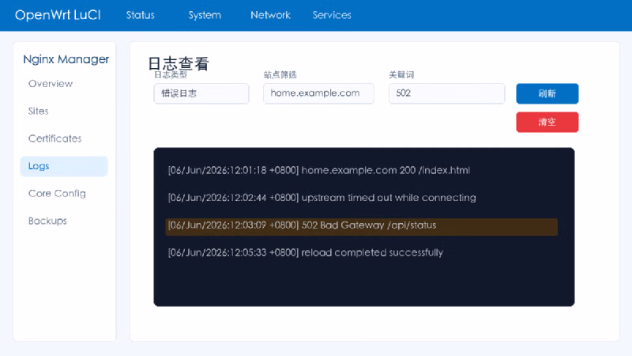This screenshot has height=356, width=632.
Task: Click the red 清空 clear button
Action: click(x=547, y=122)
